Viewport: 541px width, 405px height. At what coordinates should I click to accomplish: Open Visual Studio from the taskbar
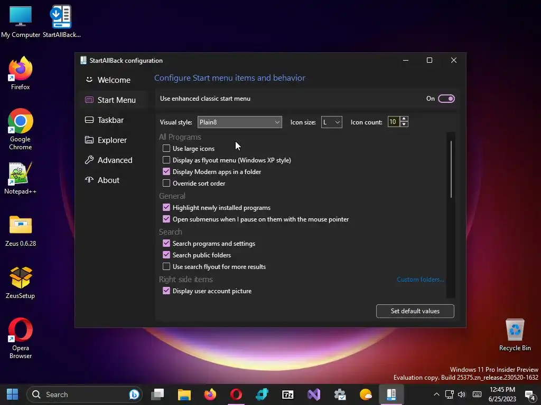[x=314, y=394]
